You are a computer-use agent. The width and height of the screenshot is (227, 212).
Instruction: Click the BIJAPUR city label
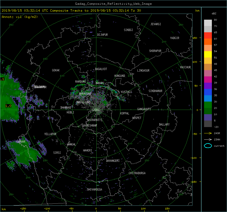pyautogui.click(x=102, y=35)
